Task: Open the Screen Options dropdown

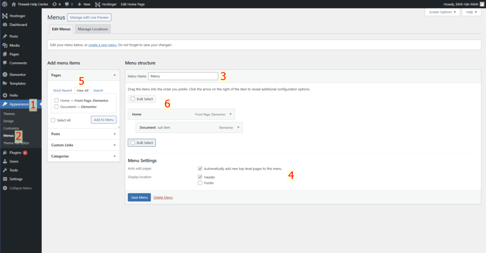Action: pos(442,12)
